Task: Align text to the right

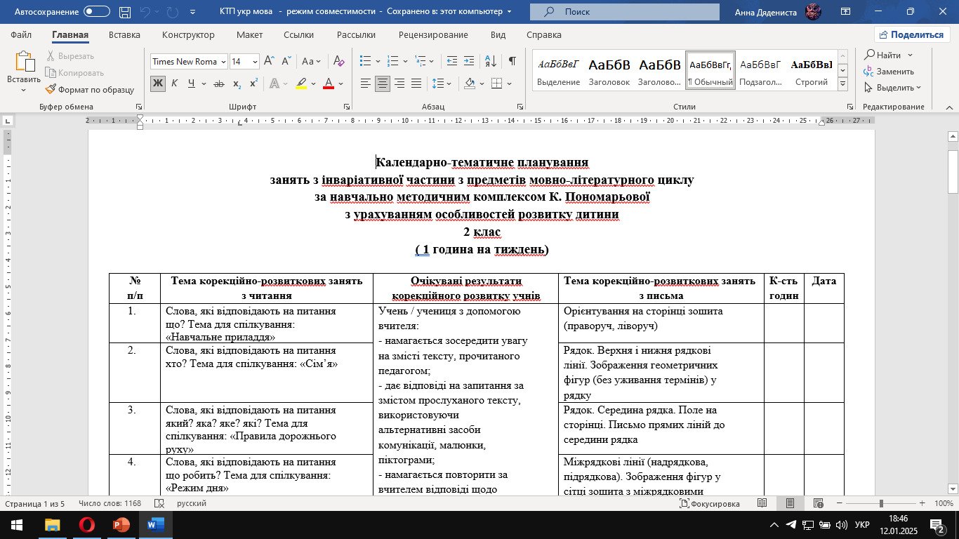Action: pyautogui.click(x=399, y=84)
